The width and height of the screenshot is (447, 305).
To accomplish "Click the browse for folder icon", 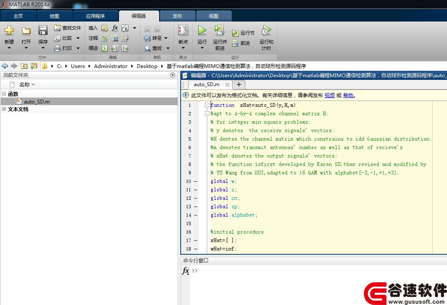I will pyautogui.click(x=34, y=66).
